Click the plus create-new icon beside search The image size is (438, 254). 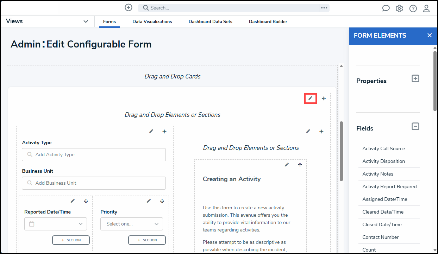click(x=129, y=8)
